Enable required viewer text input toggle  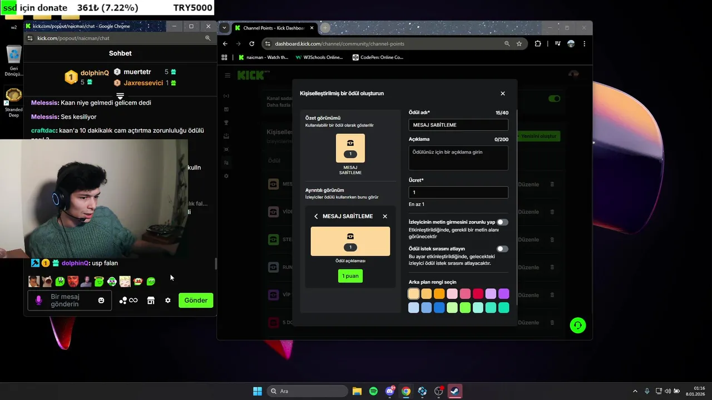[x=502, y=222]
